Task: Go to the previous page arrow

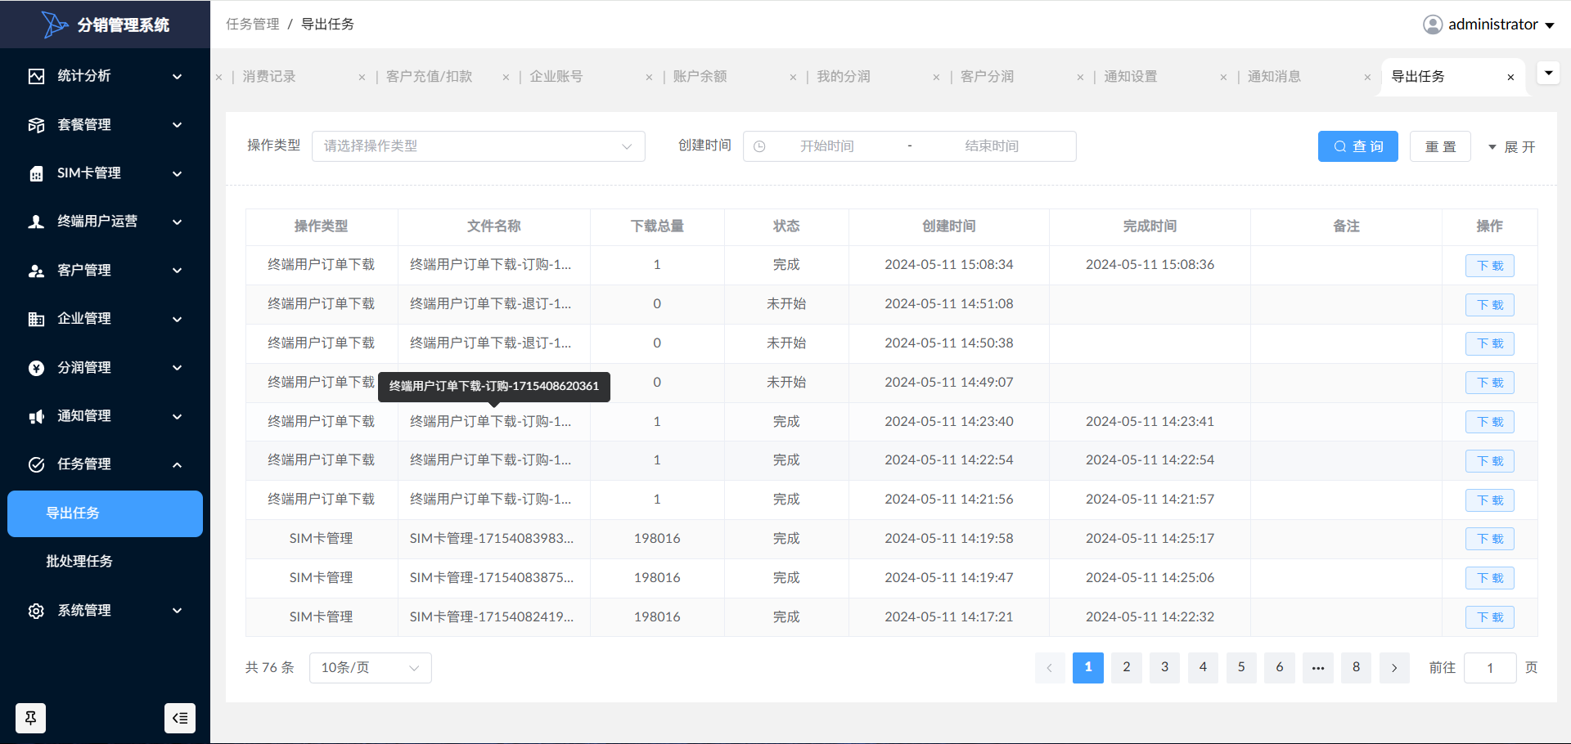Action: click(1050, 668)
